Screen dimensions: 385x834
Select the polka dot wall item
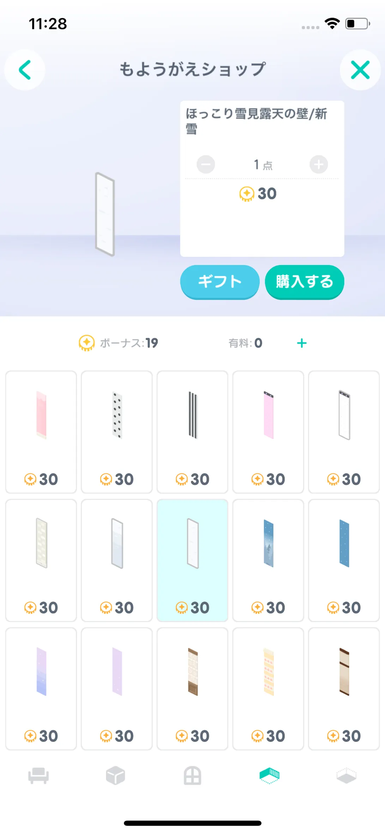pos(117,432)
